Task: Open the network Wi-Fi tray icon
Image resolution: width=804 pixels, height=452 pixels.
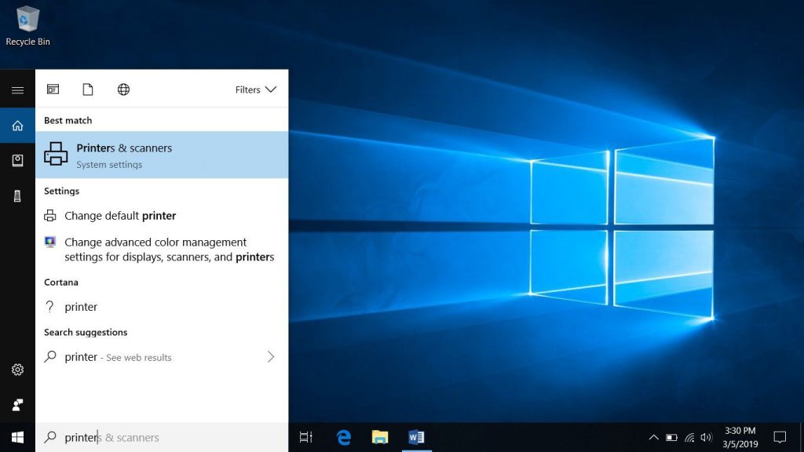Action: [x=689, y=438]
